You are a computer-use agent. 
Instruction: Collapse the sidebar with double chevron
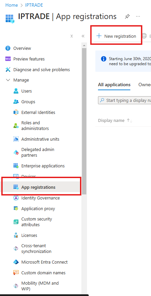pos(83,36)
